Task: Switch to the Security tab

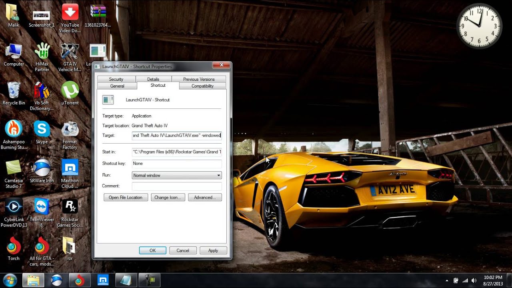Action: pos(116,79)
